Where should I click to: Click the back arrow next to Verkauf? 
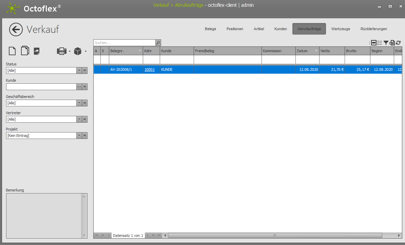click(16, 29)
